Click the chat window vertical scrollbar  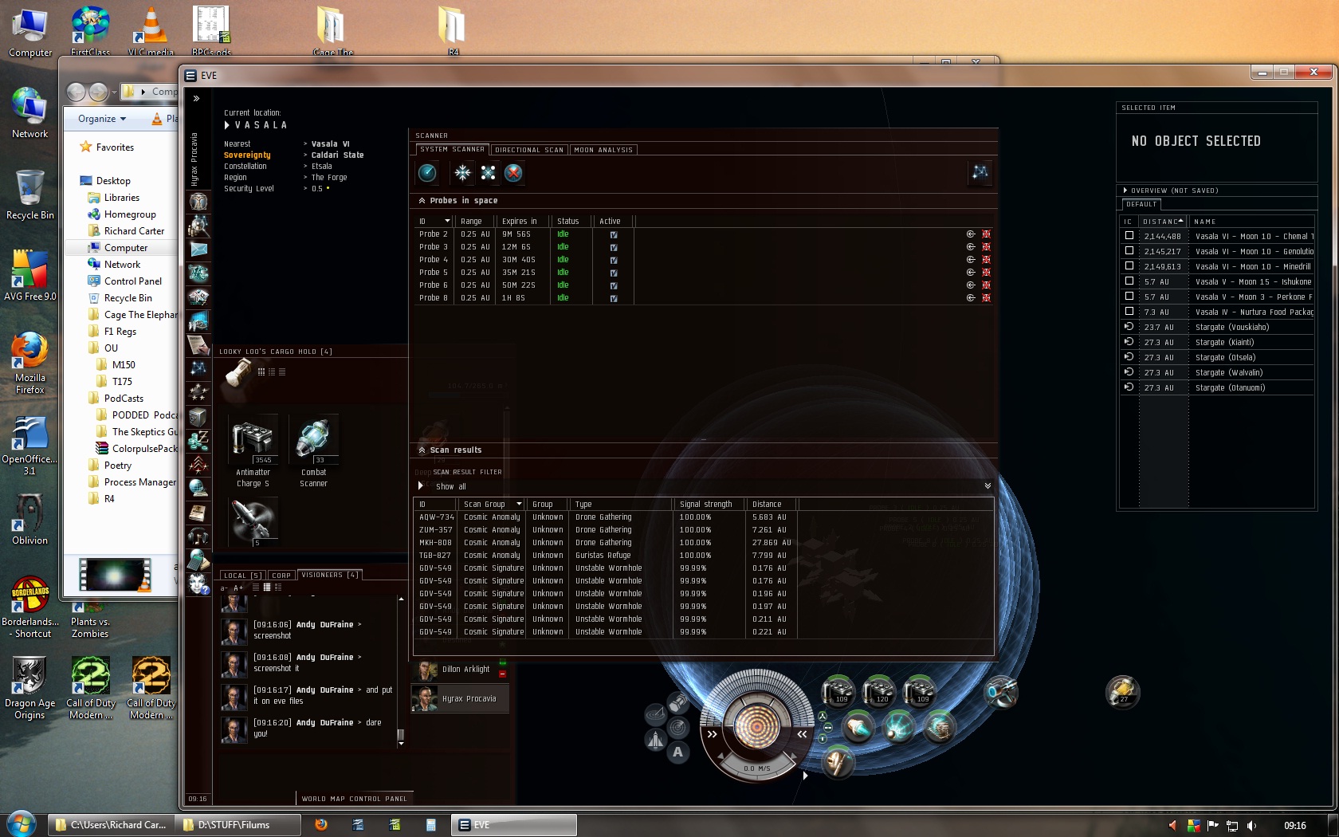(401, 670)
